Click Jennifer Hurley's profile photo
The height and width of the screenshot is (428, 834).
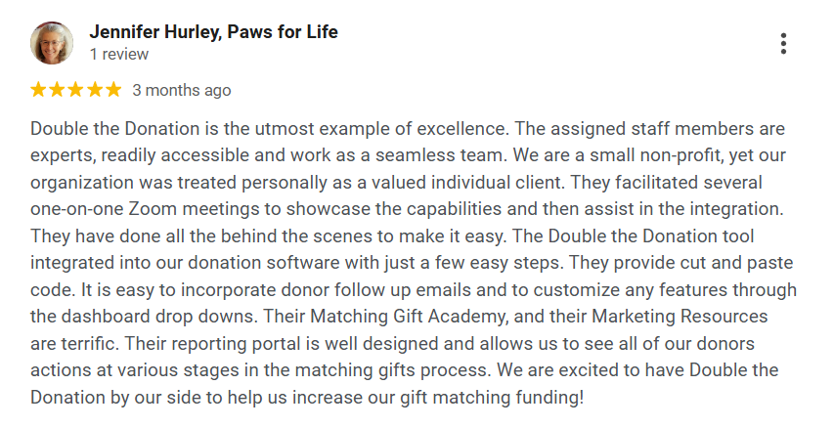point(50,43)
